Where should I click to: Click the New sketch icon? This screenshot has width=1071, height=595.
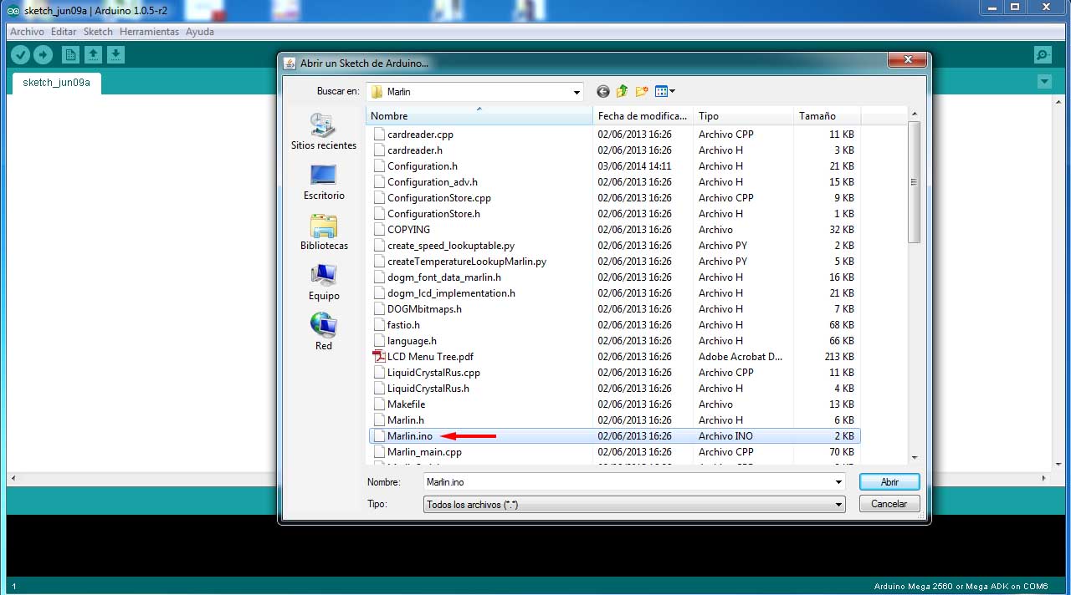(x=70, y=55)
